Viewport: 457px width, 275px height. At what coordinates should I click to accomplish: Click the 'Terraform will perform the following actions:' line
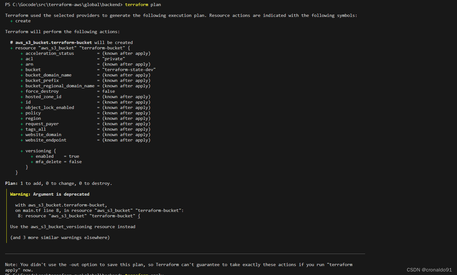(63, 32)
